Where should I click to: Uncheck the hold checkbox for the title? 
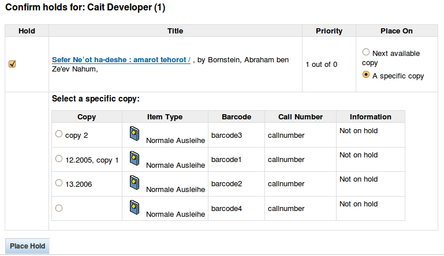pos(12,64)
